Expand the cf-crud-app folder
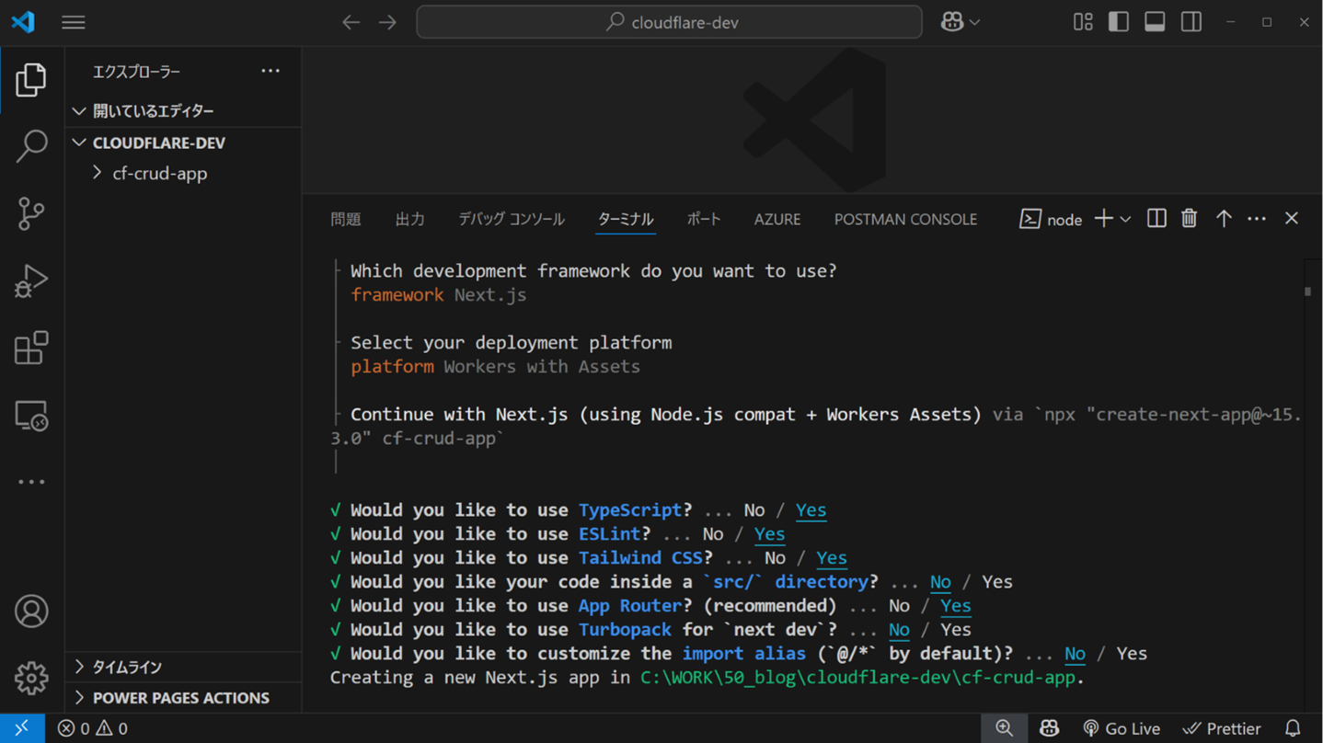 (183, 173)
